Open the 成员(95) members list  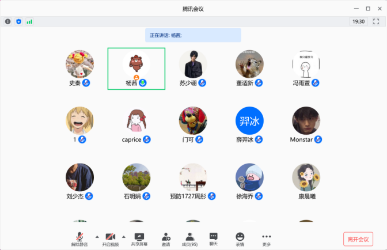pyautogui.click(x=189, y=238)
